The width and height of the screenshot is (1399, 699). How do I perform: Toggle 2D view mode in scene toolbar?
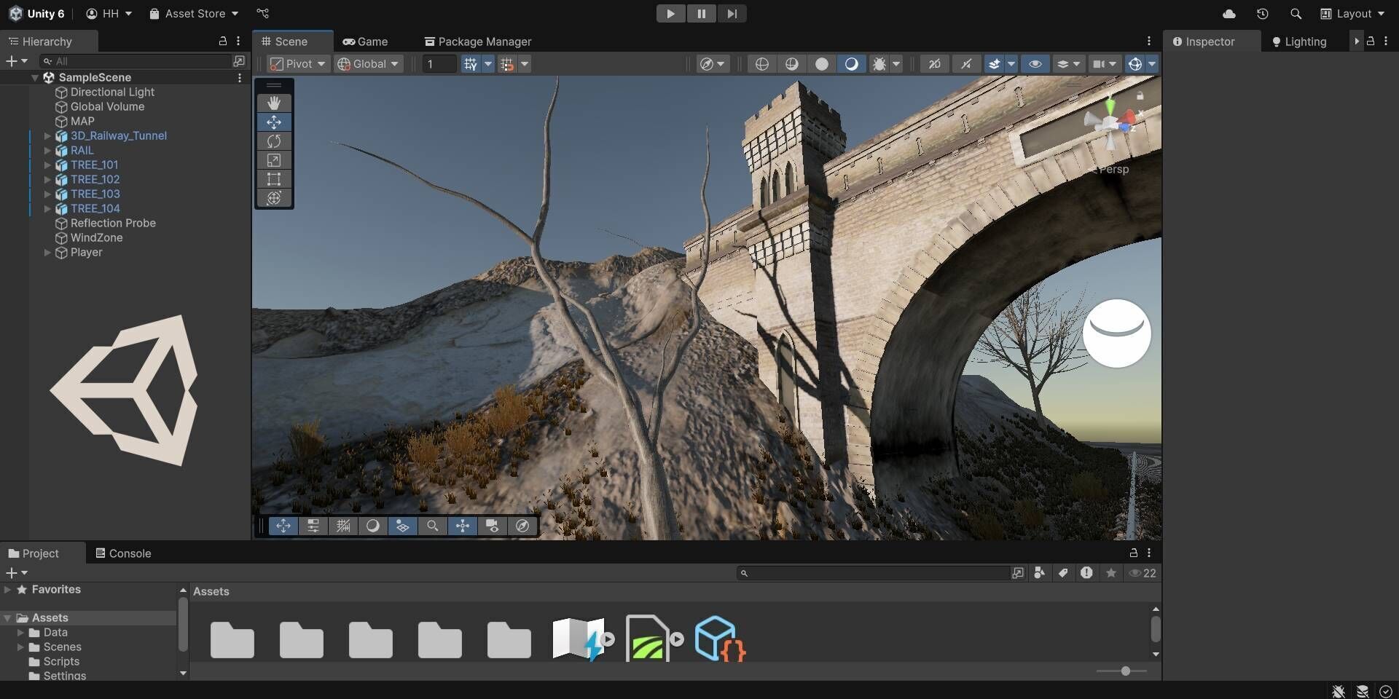coord(935,64)
